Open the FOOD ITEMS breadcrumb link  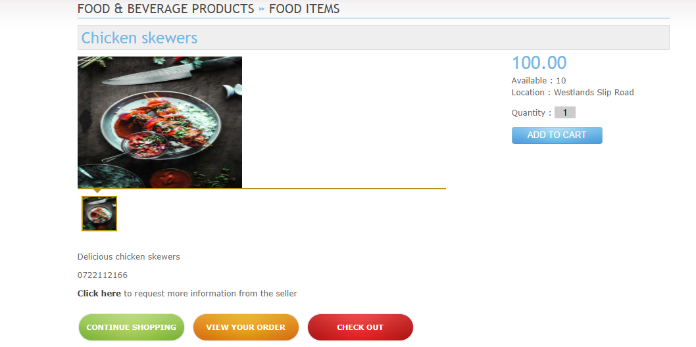(x=304, y=9)
